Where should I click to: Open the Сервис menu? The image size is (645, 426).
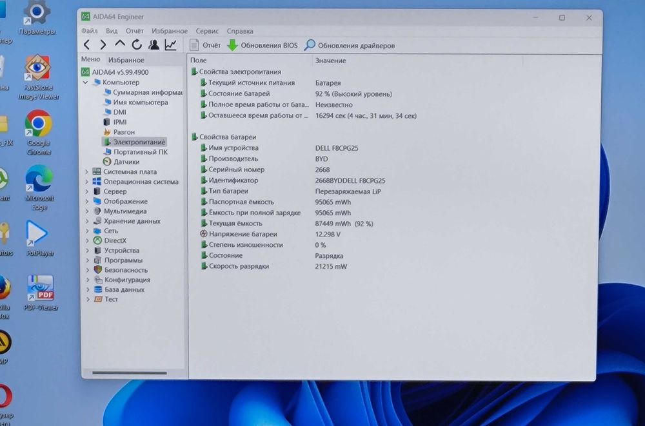point(207,31)
